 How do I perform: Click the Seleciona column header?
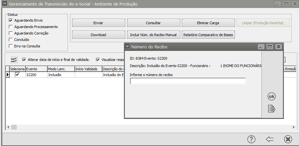pos(17,69)
